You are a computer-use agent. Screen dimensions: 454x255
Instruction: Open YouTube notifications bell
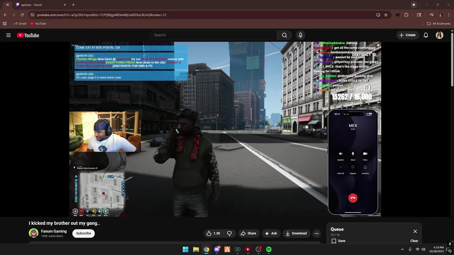coord(426,35)
